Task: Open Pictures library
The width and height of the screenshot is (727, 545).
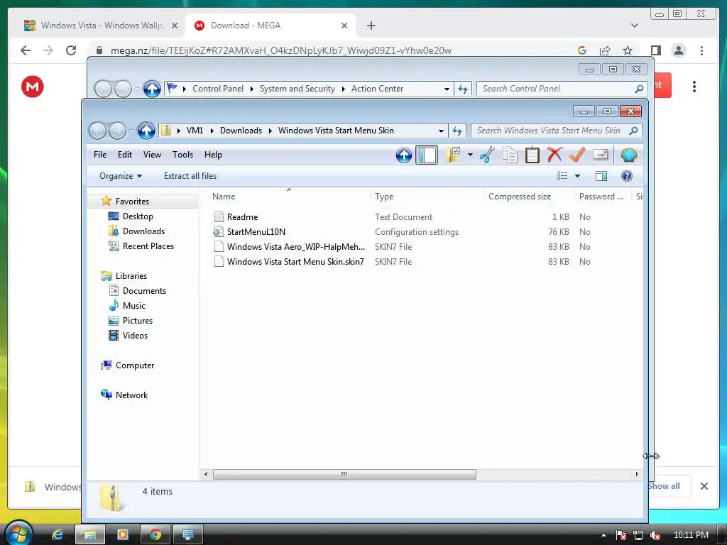Action: click(x=138, y=320)
